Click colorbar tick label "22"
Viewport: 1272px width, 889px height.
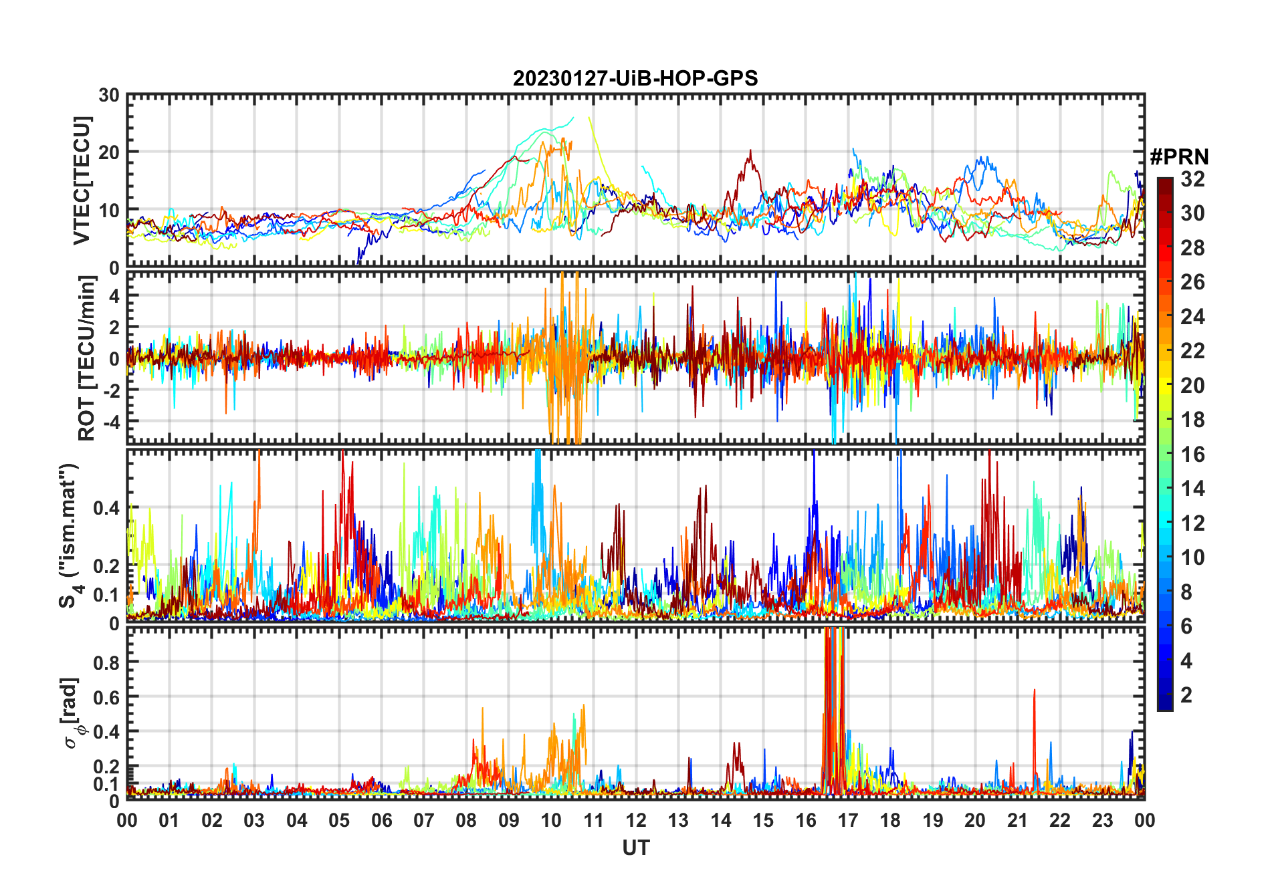point(1192,351)
